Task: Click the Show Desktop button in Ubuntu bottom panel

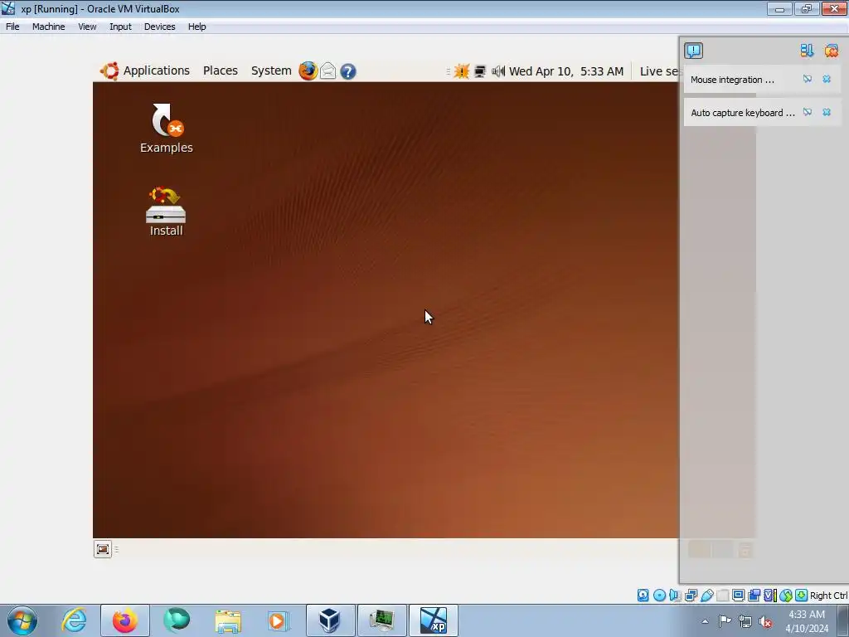Action: [x=102, y=549]
